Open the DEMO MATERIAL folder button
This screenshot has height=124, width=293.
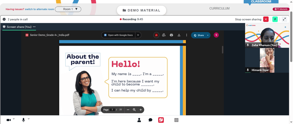click(x=142, y=11)
